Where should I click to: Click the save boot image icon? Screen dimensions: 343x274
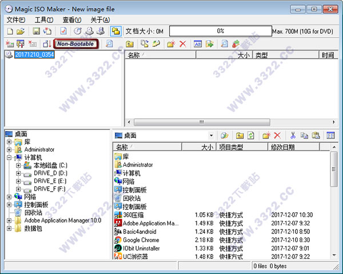(21, 44)
